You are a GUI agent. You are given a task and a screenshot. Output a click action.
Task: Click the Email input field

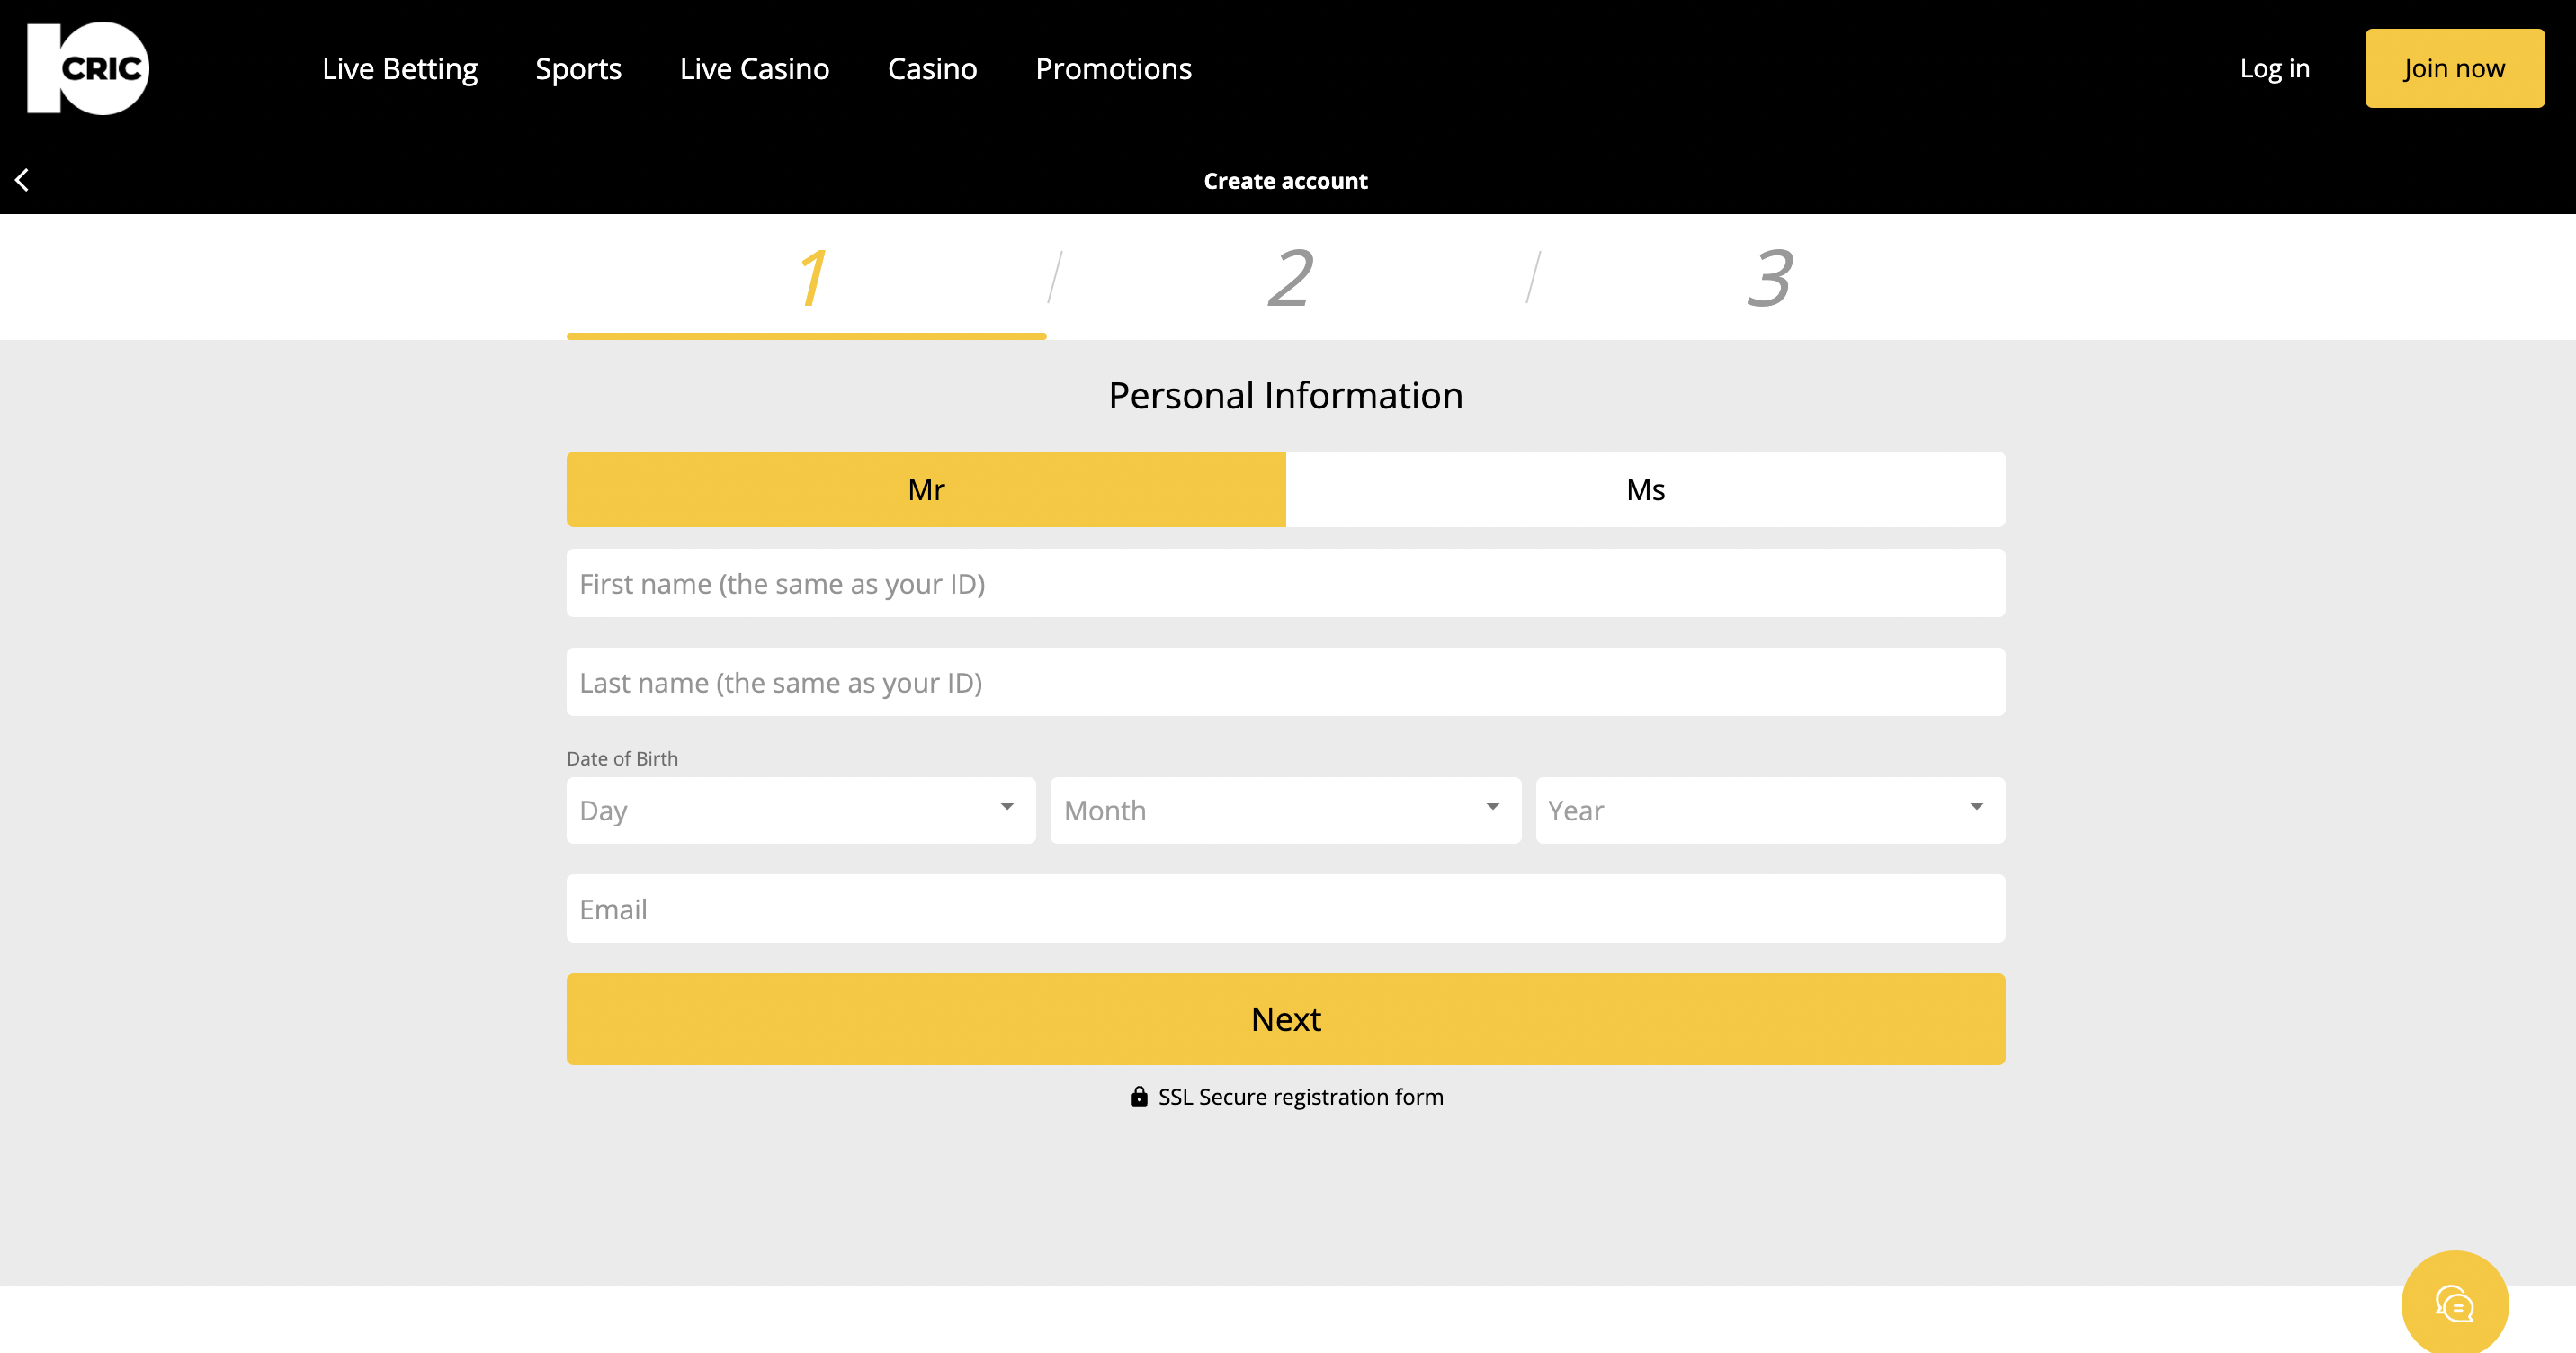click(1286, 908)
